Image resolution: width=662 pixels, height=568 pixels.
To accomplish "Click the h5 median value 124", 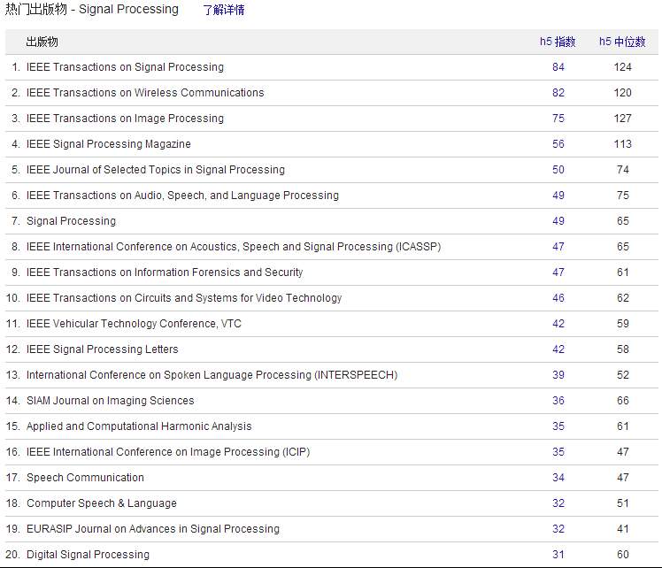I will [x=623, y=67].
